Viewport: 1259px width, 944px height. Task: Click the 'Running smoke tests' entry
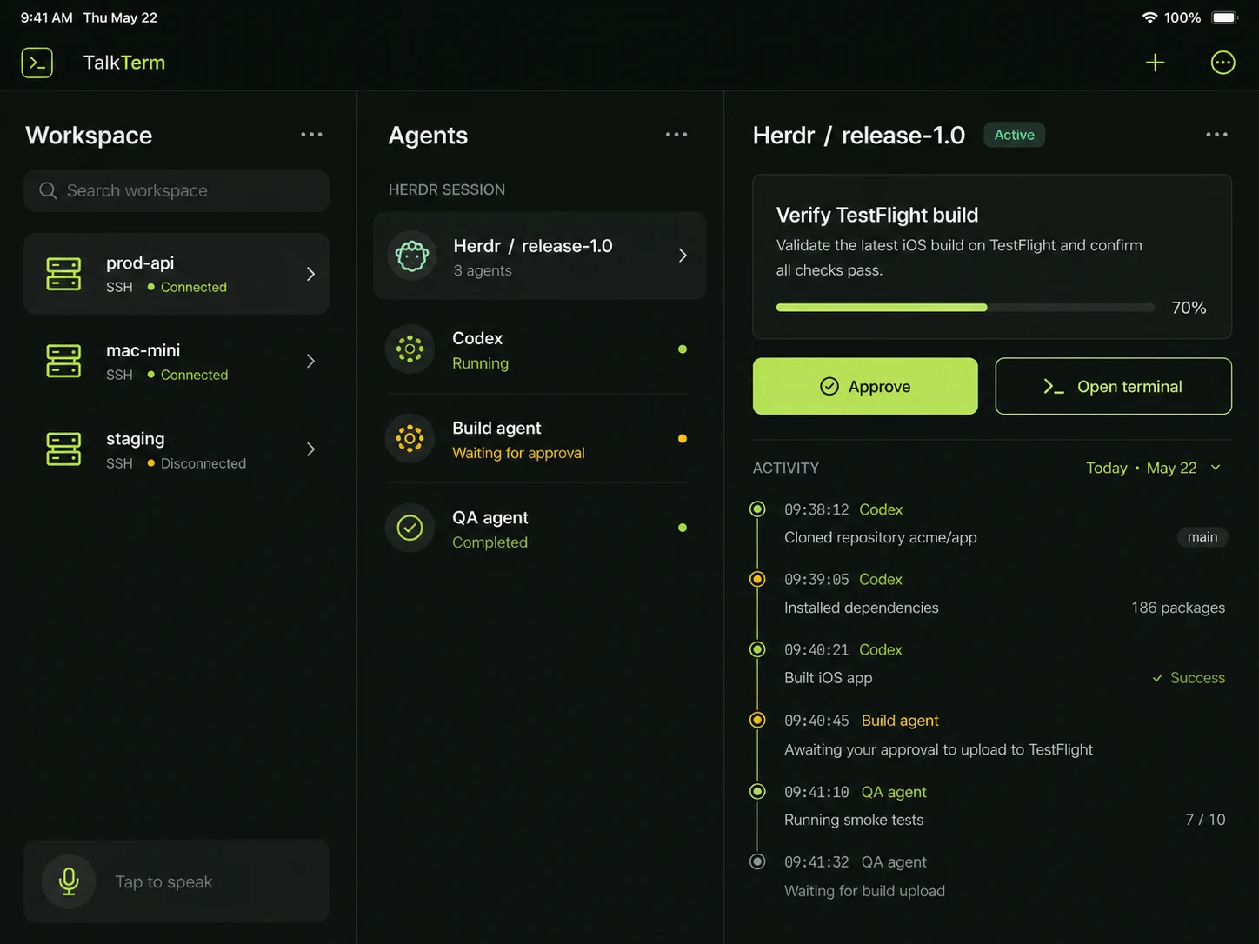tap(854, 820)
